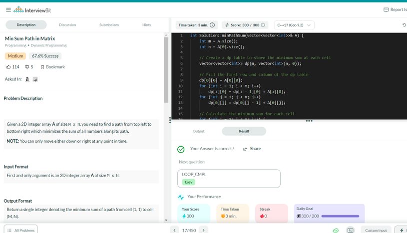Click the scrollbar up arrow
The height and width of the screenshot is (233, 407).
[166, 35]
